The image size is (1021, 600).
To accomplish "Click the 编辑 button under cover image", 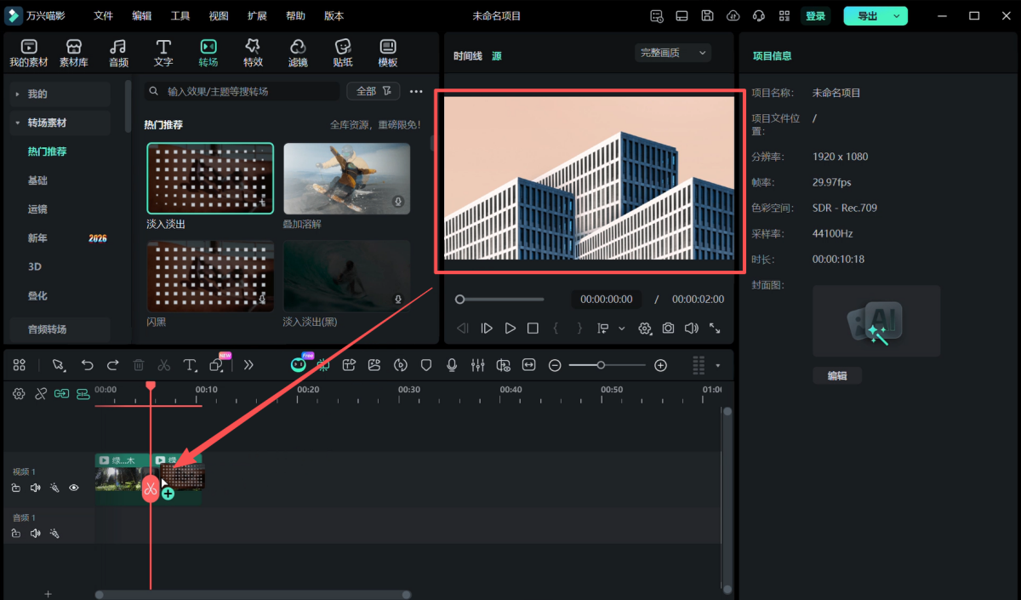I will (x=837, y=375).
